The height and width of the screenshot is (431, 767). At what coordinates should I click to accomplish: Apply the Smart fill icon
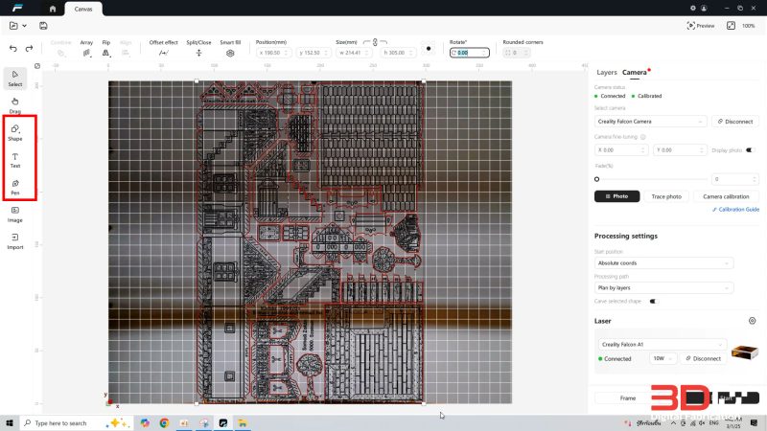(x=230, y=53)
